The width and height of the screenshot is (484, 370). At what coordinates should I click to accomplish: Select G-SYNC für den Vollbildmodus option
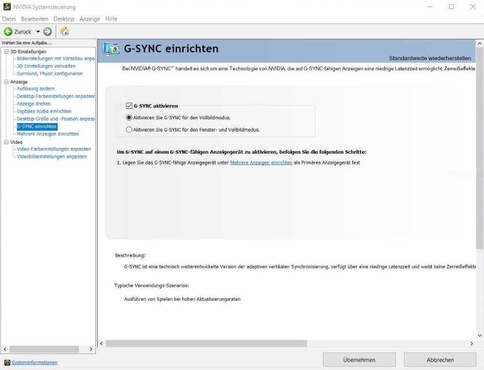129,118
